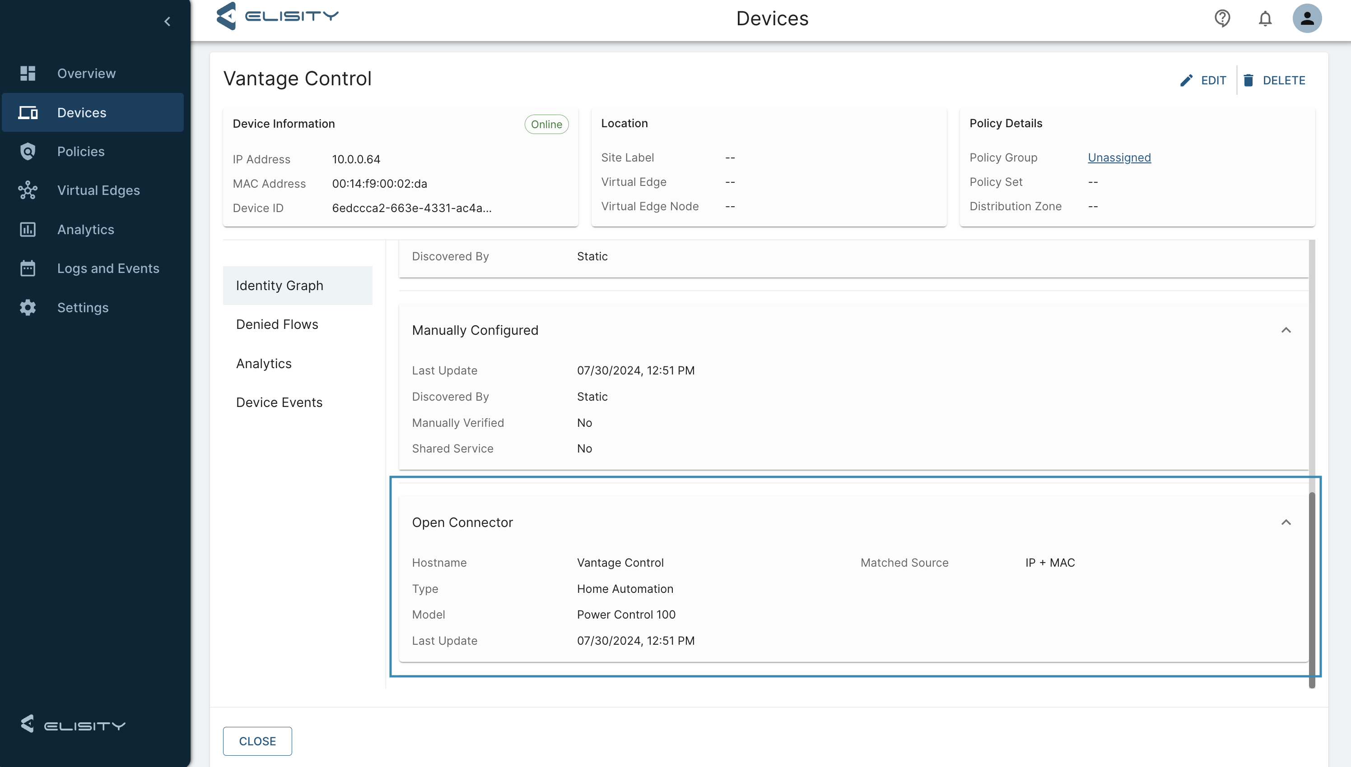Click the sidebar Analytics chart icon

(28, 230)
